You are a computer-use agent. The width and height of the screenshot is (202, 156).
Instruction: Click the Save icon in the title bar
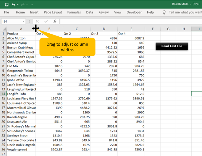click(6, 5)
